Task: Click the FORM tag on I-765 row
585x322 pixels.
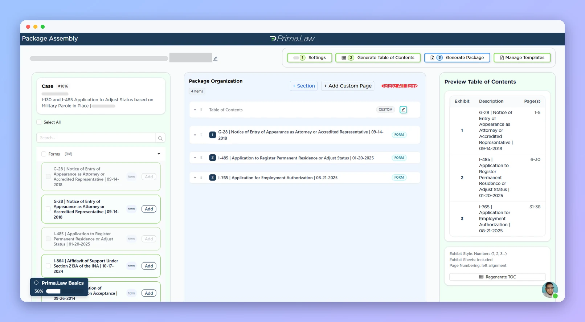Action: [399, 178]
